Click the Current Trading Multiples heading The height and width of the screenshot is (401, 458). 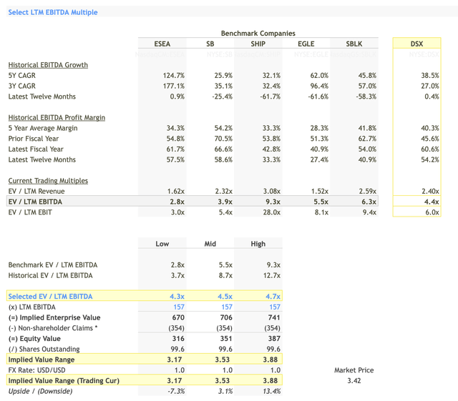(48, 181)
